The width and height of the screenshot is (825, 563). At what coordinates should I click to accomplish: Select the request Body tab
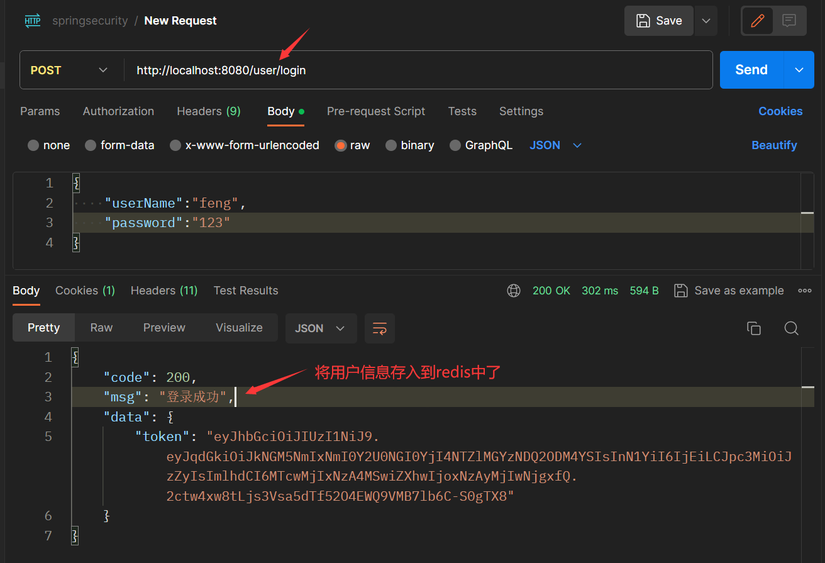[x=285, y=111]
